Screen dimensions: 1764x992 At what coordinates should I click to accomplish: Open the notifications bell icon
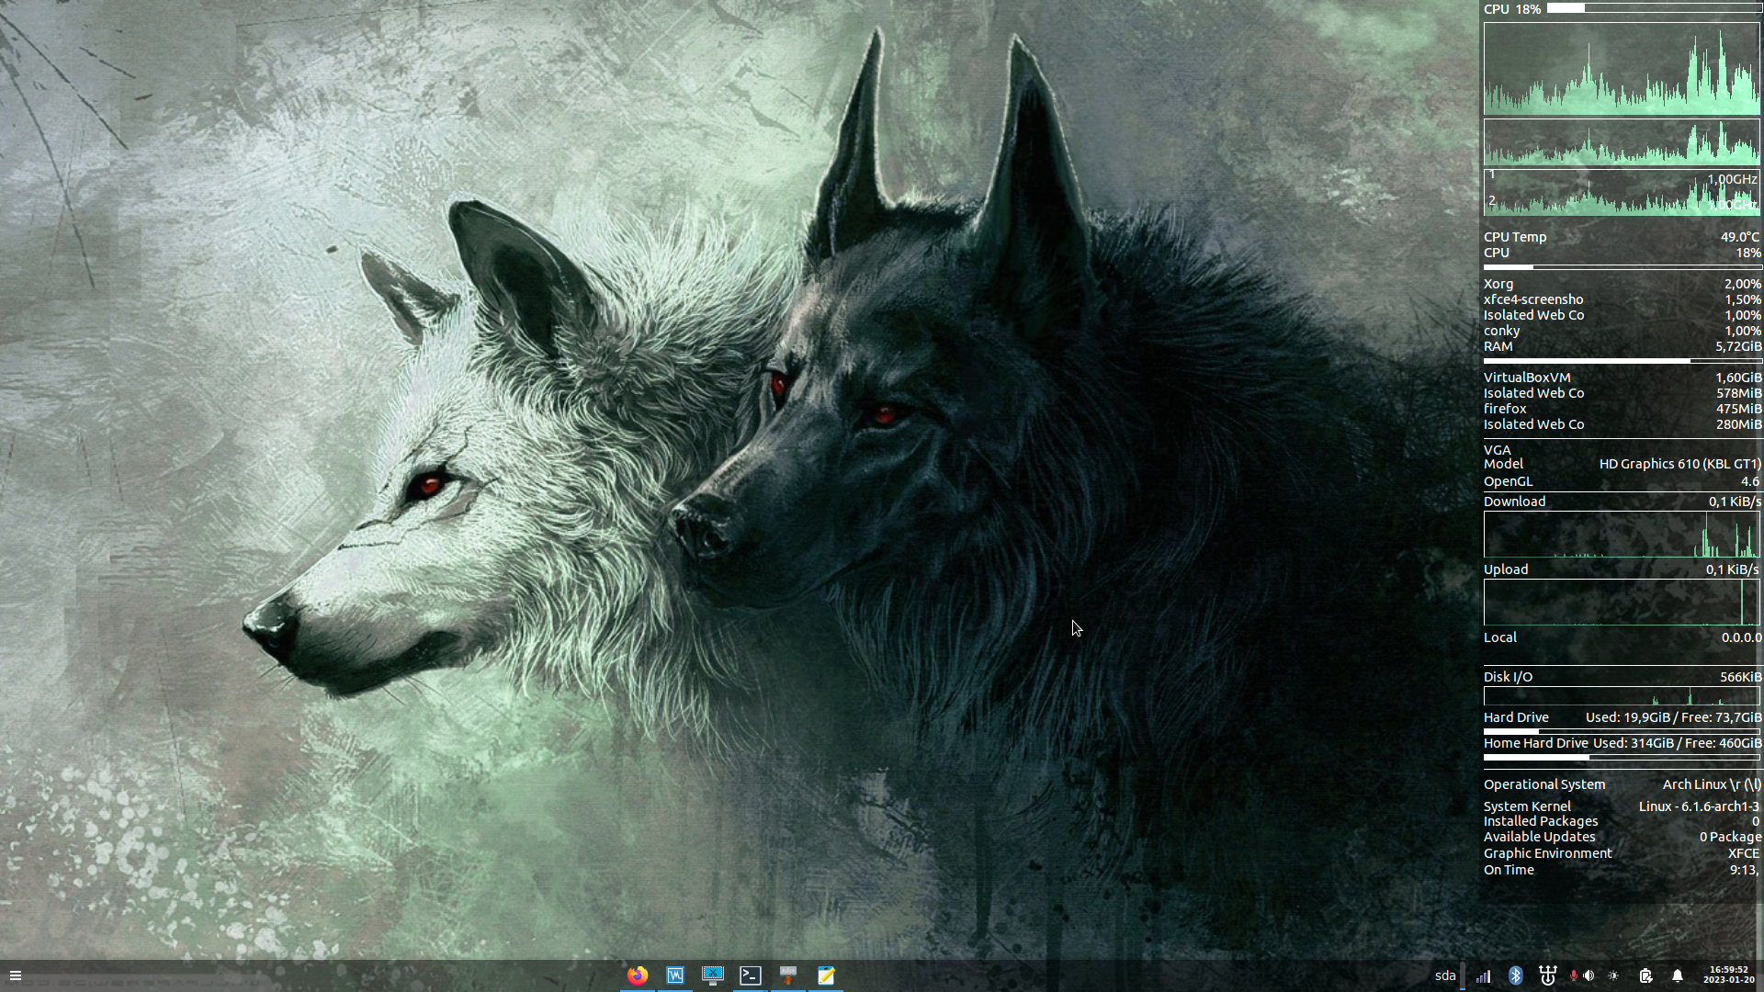coord(1678,975)
